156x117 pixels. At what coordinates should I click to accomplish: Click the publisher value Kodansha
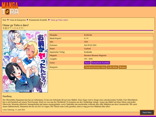click(x=88, y=52)
